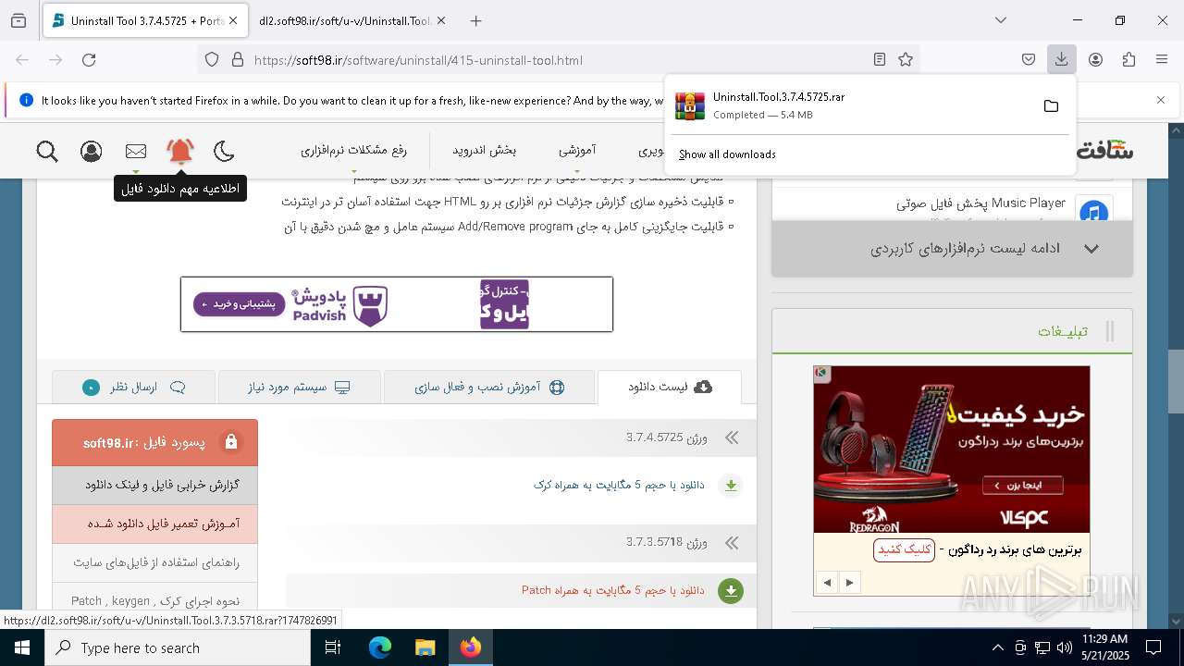Save page to Pocket
The image size is (1184, 666).
coord(1029,60)
